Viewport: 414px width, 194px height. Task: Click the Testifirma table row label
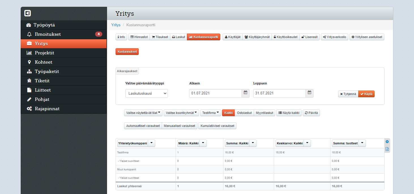coord(123,153)
